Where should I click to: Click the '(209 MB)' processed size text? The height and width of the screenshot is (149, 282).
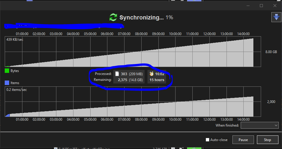[136, 74]
